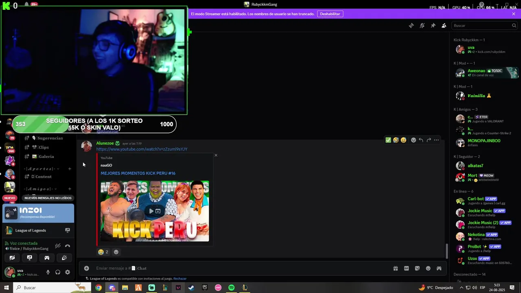Open notification settings bell icon
Image resolution: width=521 pixels, height=293 pixels.
click(422, 25)
